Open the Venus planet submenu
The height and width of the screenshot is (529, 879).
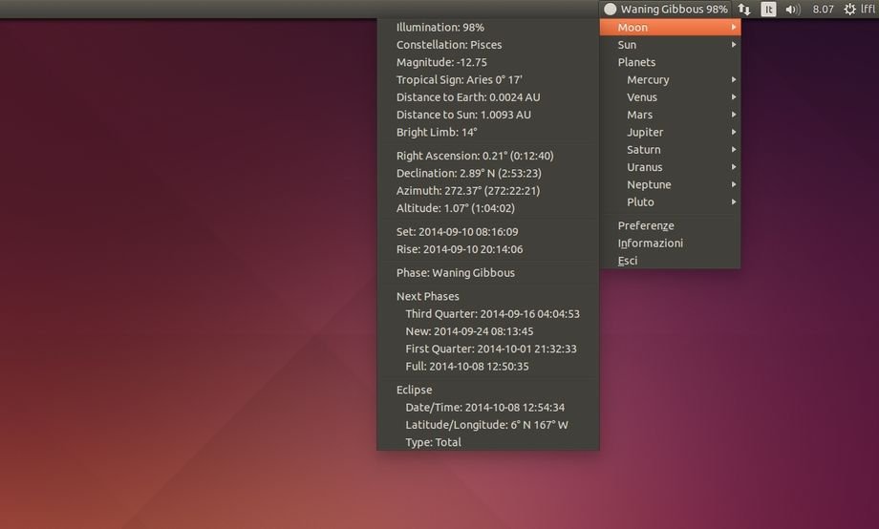pyautogui.click(x=669, y=97)
